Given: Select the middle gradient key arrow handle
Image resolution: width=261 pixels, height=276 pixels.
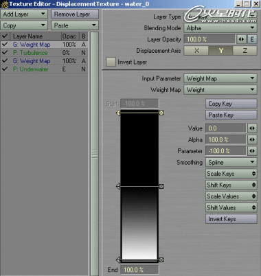Looking at the screenshot, I should [x=118, y=186].
